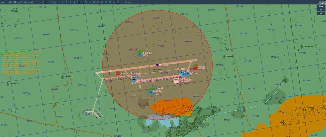This screenshot has width=326, height=137.
Task: Click the second globe grid icon
Action: [110, 2]
